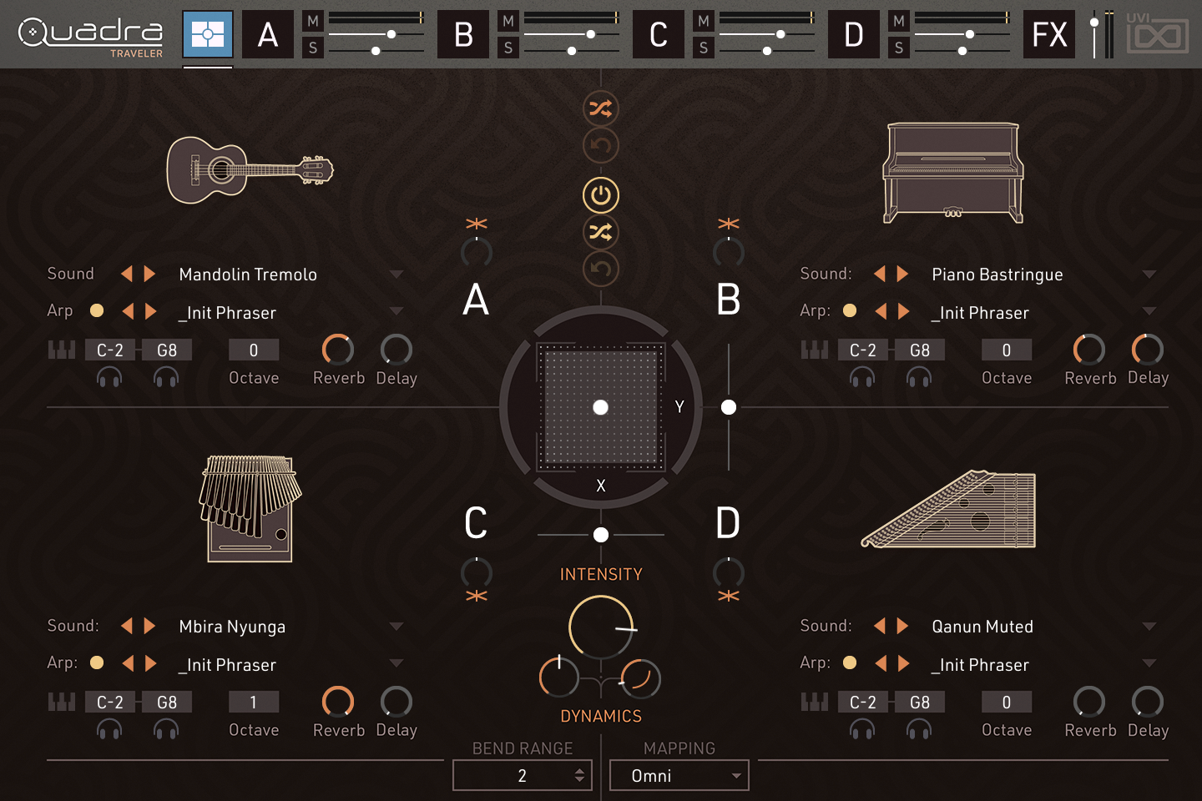
Task: Click the Qanun instrument image
Action: [949, 509]
